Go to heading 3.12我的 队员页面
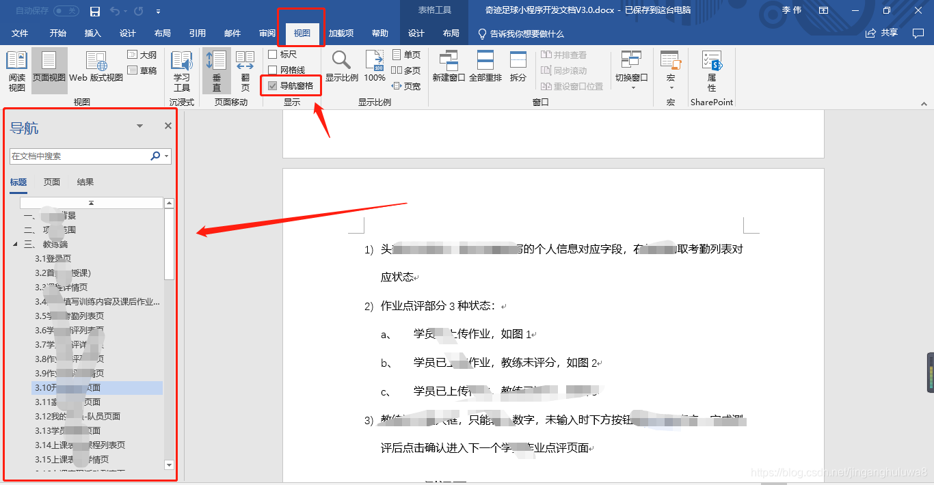Viewport: 934px width, 485px height. [78, 417]
